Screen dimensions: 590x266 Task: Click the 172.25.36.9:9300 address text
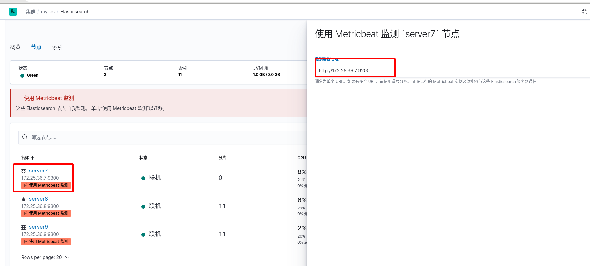tap(40, 234)
